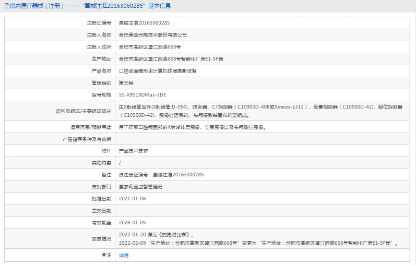The height and width of the screenshot is (265, 416).
Task: Click the structure description starting 由X射线管组件
Action: click(x=260, y=111)
